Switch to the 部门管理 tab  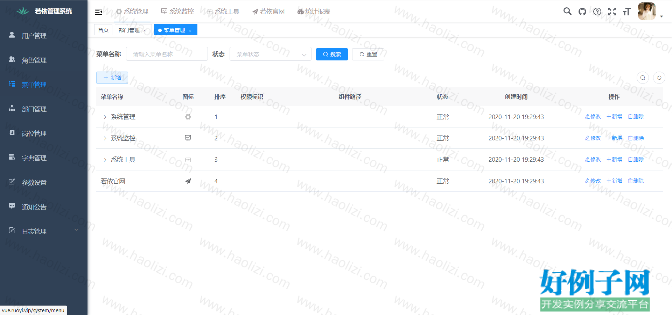129,30
